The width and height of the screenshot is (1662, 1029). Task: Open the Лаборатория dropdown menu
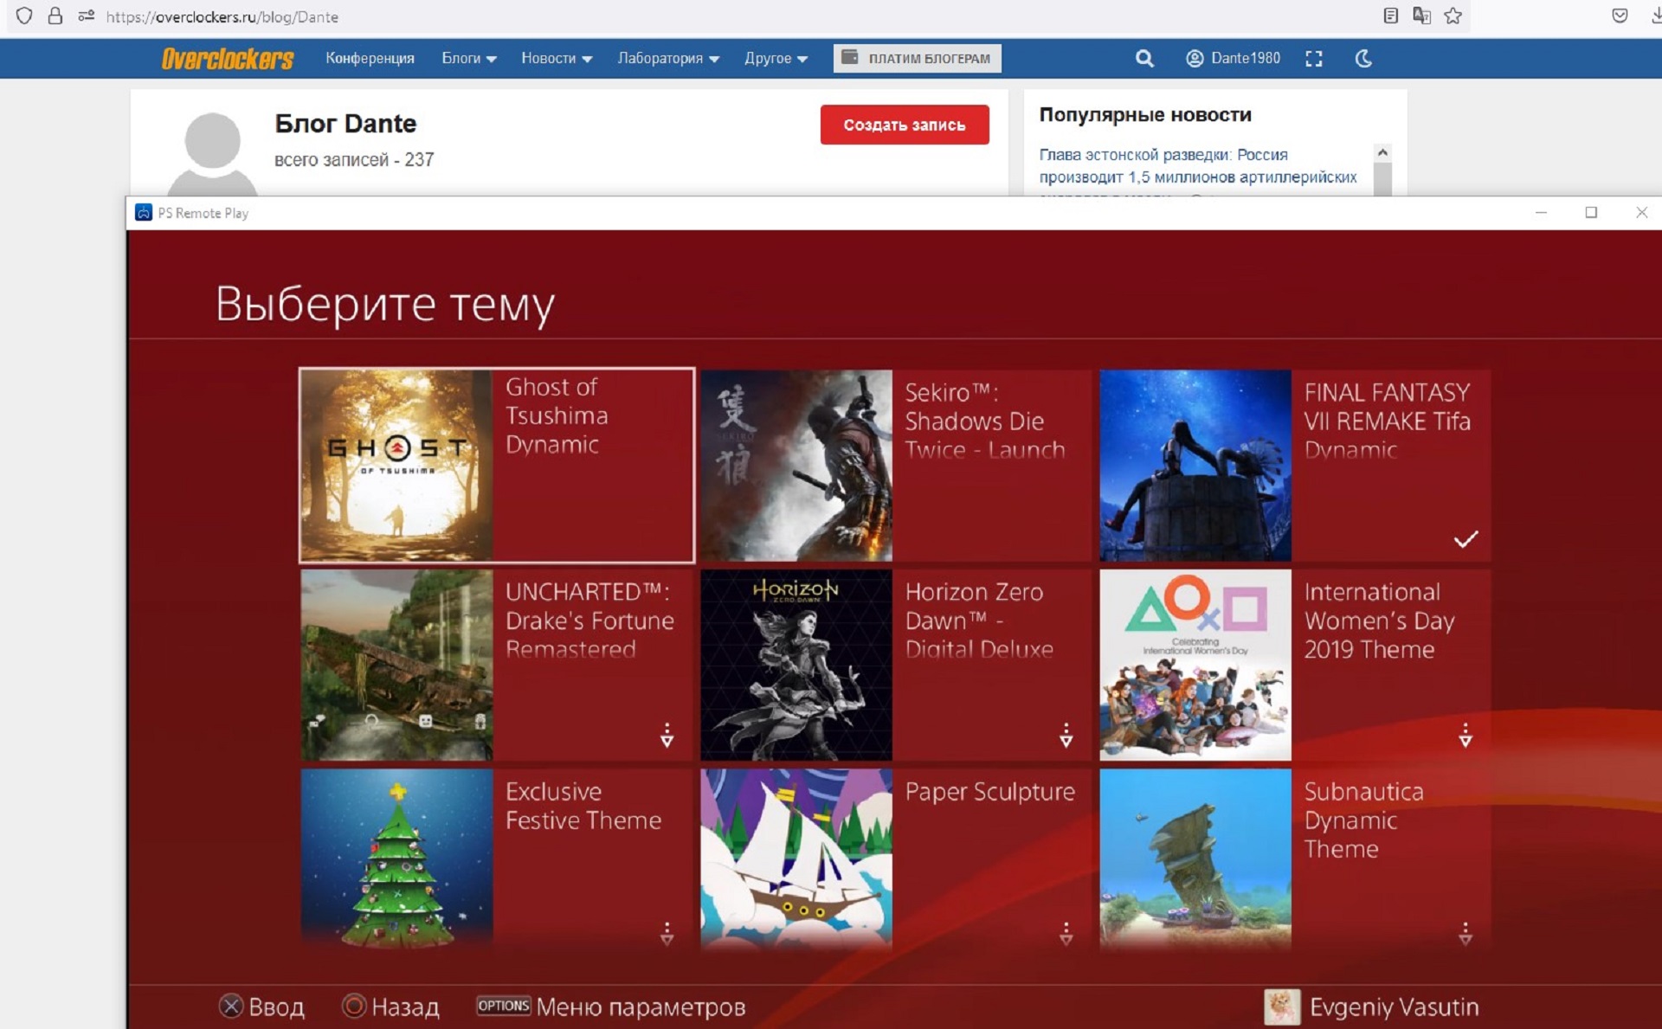pyautogui.click(x=667, y=58)
